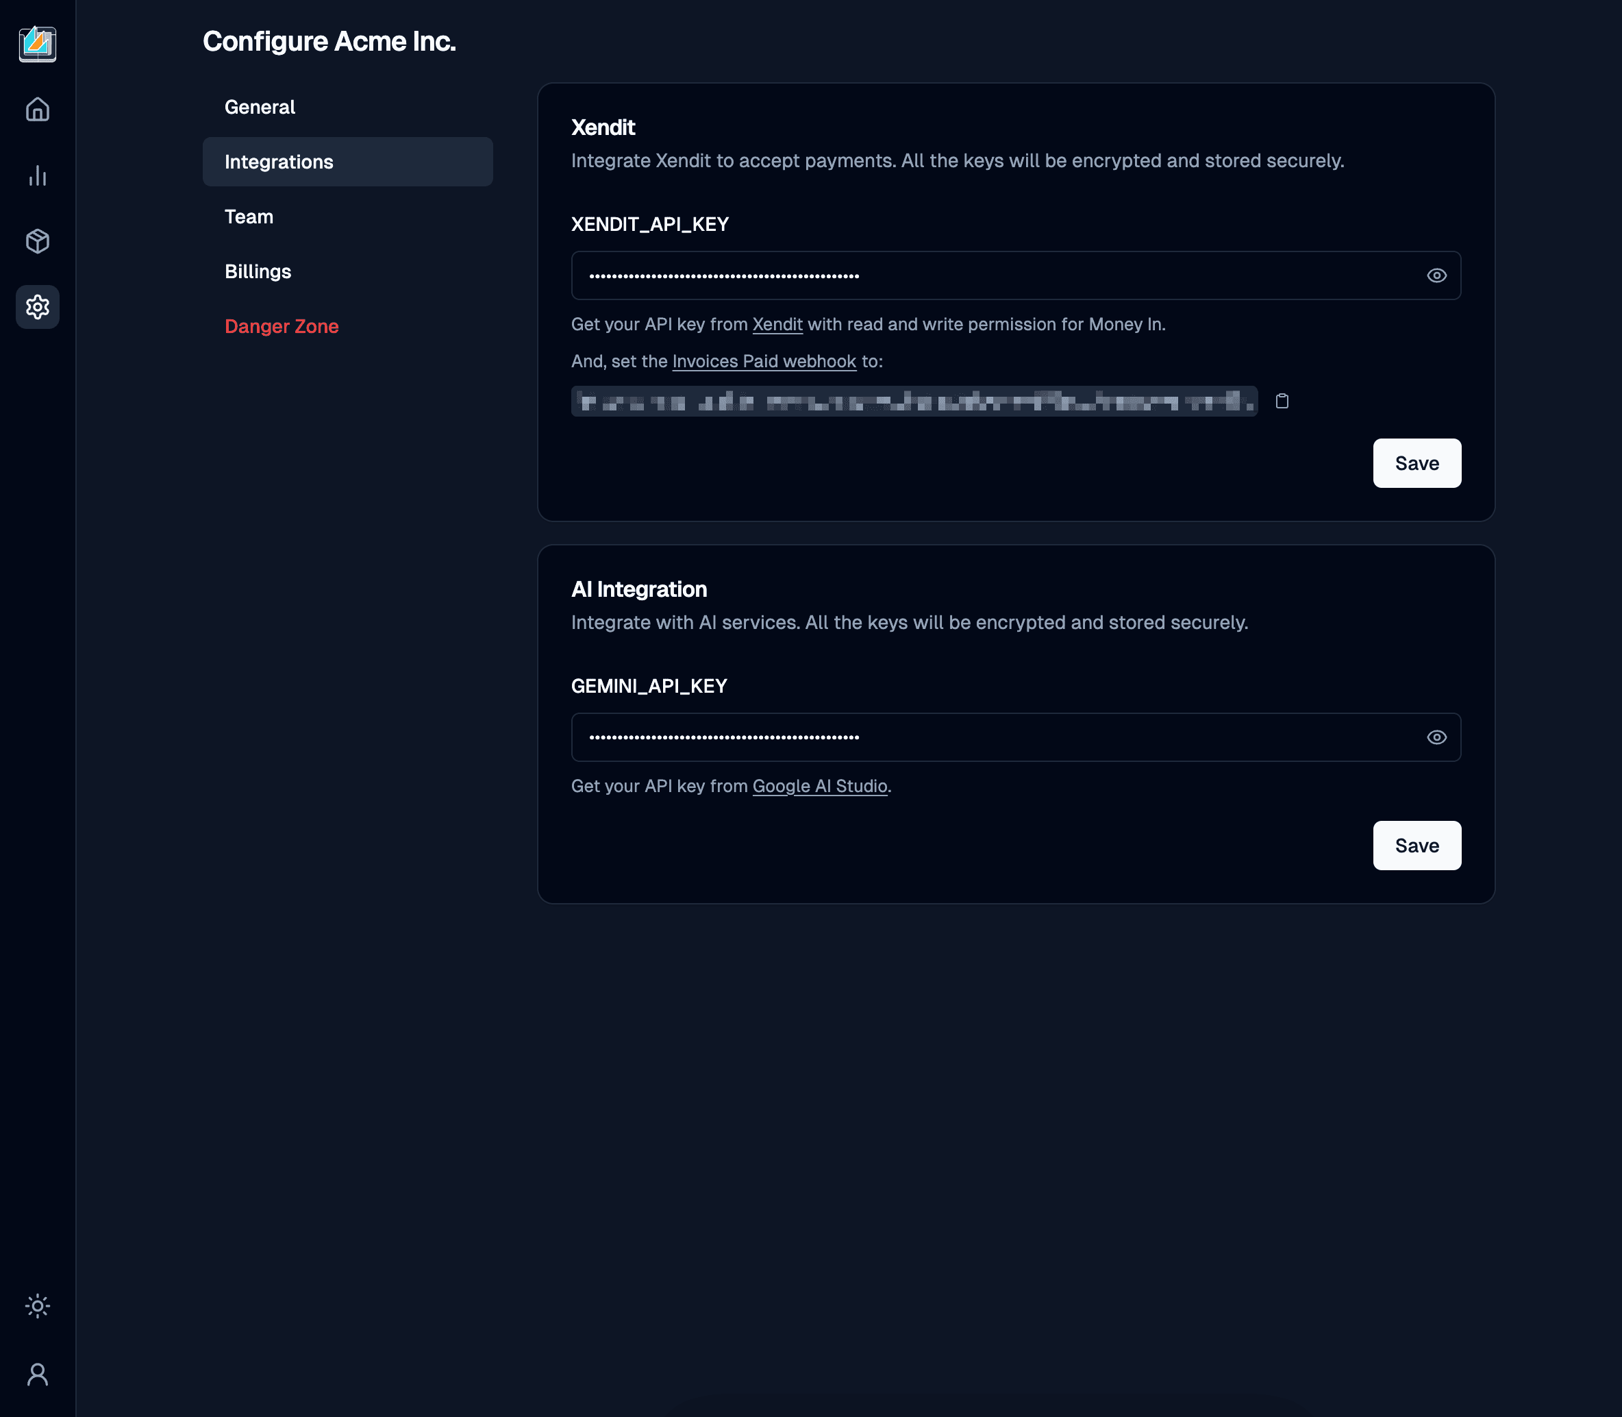Copy the webhook URL with clipboard icon

(1282, 401)
